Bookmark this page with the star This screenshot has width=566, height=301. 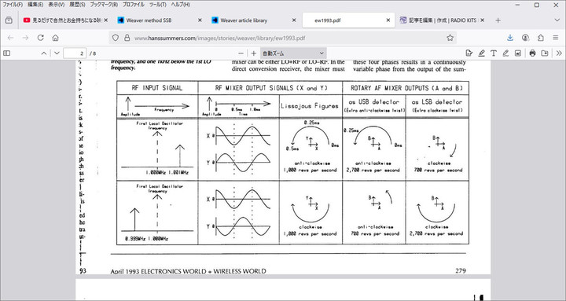point(450,38)
